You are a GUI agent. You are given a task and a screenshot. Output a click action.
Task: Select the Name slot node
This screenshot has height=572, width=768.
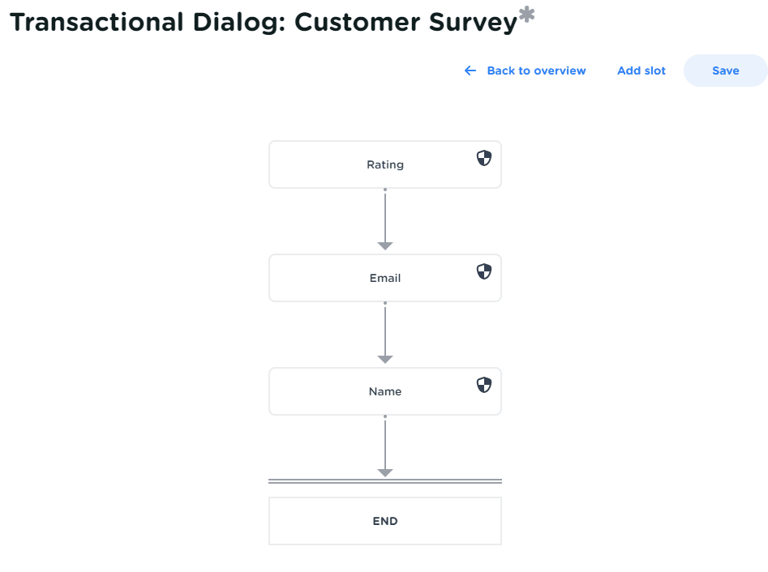click(385, 391)
